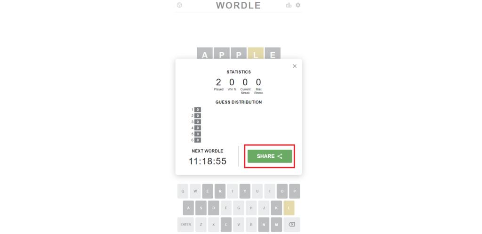
Task: Click the green SHARE button
Action: pyautogui.click(x=270, y=156)
